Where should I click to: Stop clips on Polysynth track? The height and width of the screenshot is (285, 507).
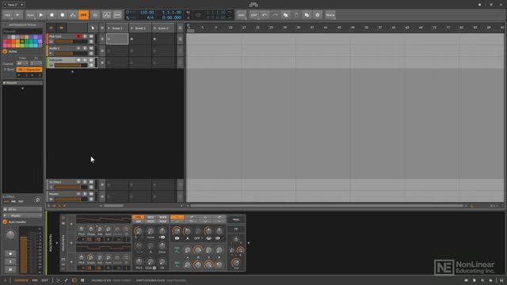tap(102, 63)
